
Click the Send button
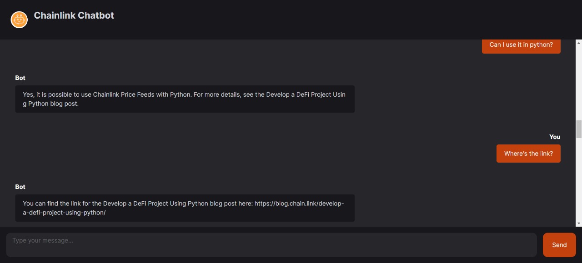(x=559, y=245)
